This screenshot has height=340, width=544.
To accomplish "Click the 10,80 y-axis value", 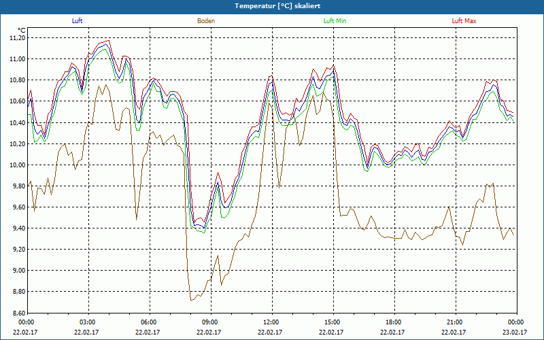I will [x=18, y=80].
